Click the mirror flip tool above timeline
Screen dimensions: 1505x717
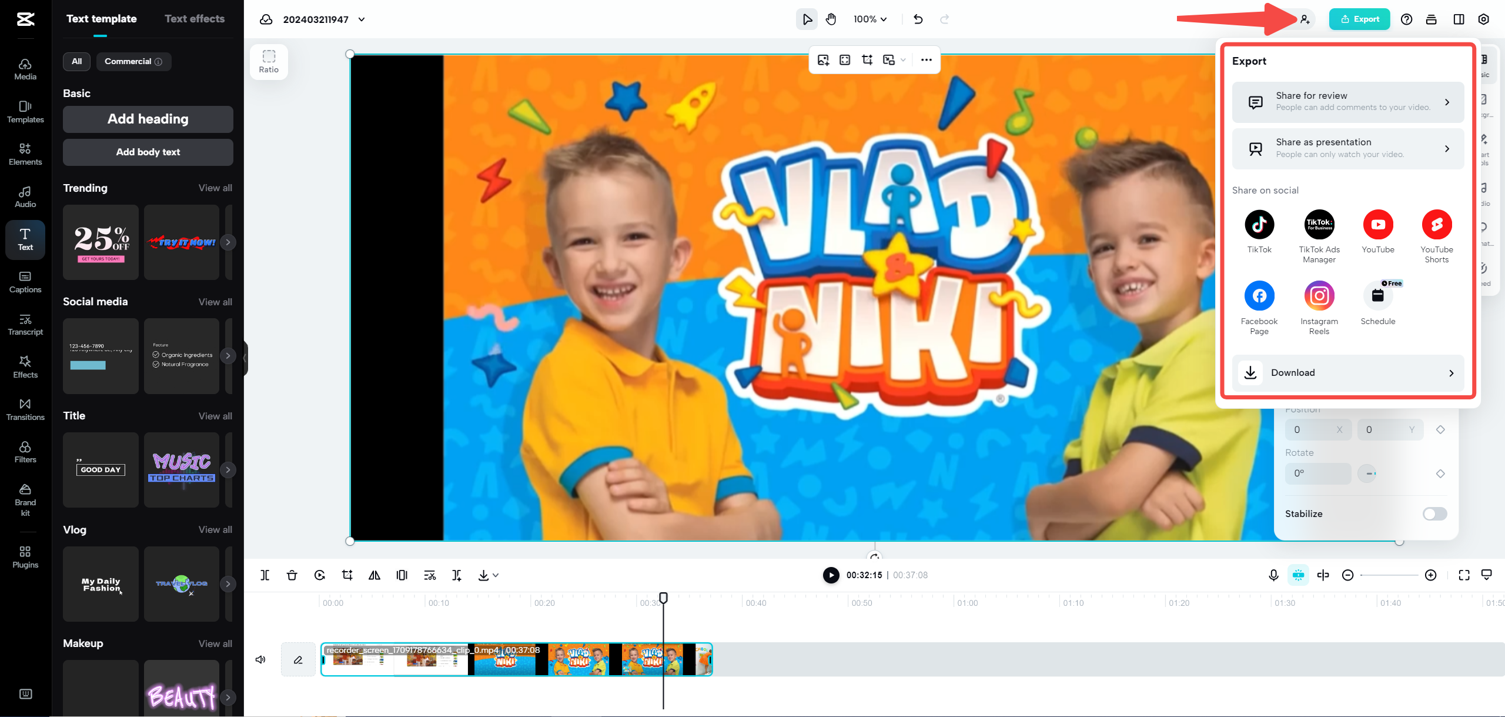pos(374,575)
